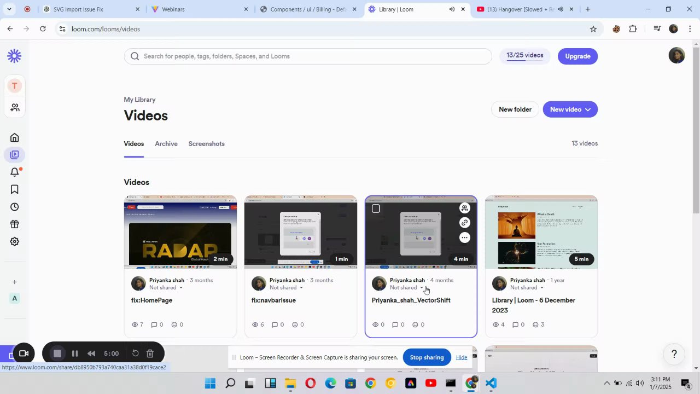The width and height of the screenshot is (700, 394).
Task: Toggle the camera bubble icon
Action: pos(24,354)
